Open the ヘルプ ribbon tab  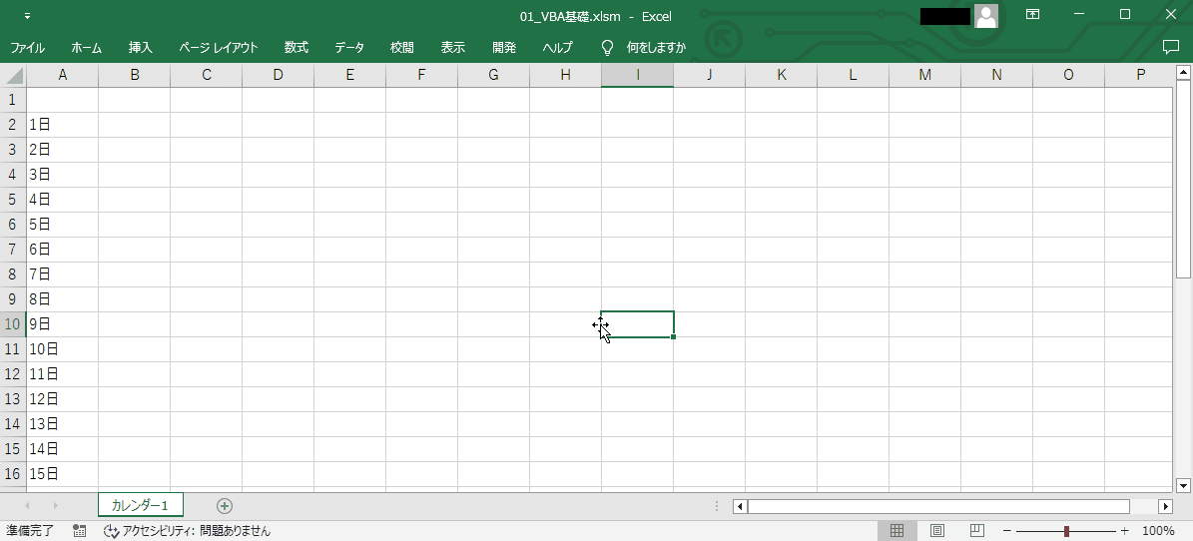(x=558, y=47)
